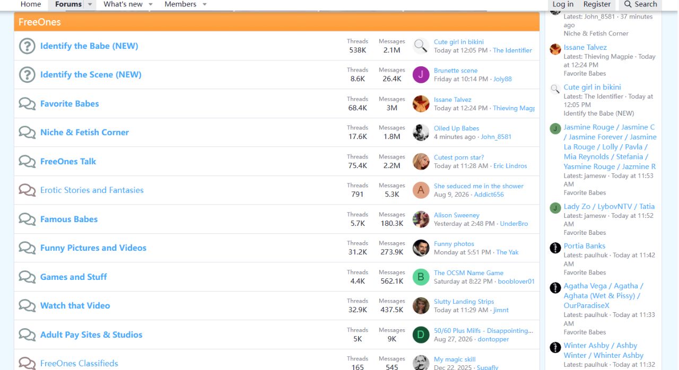Click speech-bubble icon next to Niche & Fetish Corner

pos(27,133)
